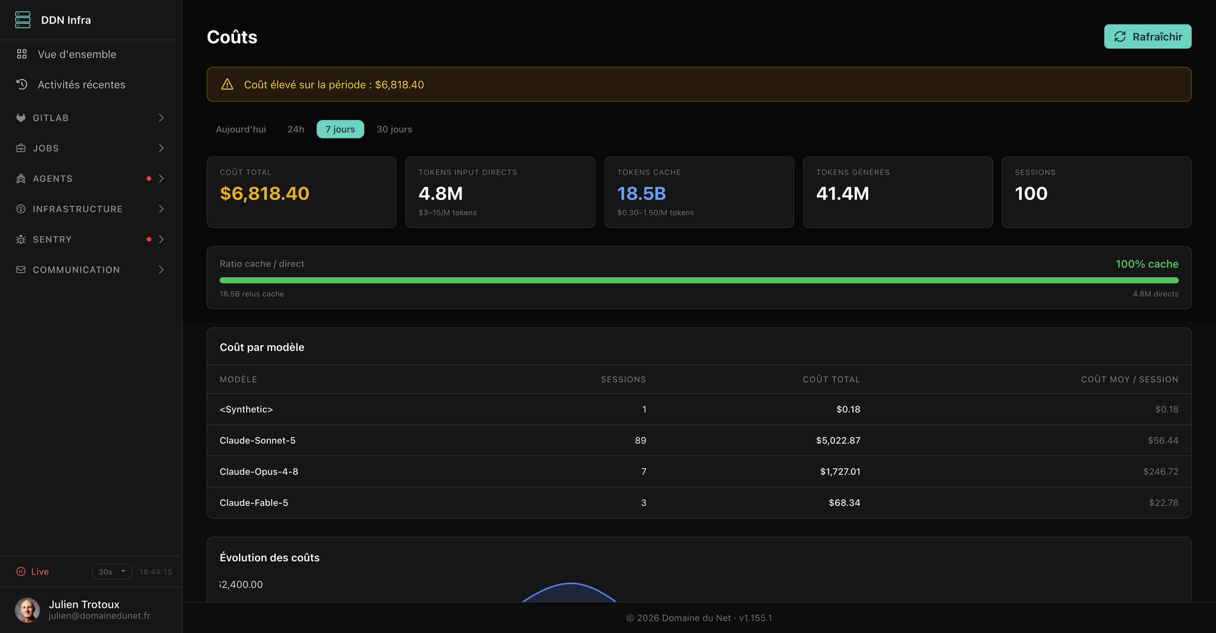
Task: Select the 30 jours tab
Action: 394,129
